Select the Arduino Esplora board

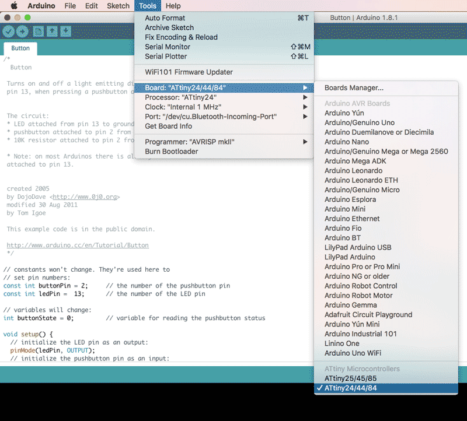386,199
